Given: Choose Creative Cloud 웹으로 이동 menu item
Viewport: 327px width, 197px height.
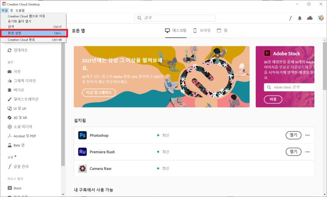Looking at the screenshot, I should (33, 16).
